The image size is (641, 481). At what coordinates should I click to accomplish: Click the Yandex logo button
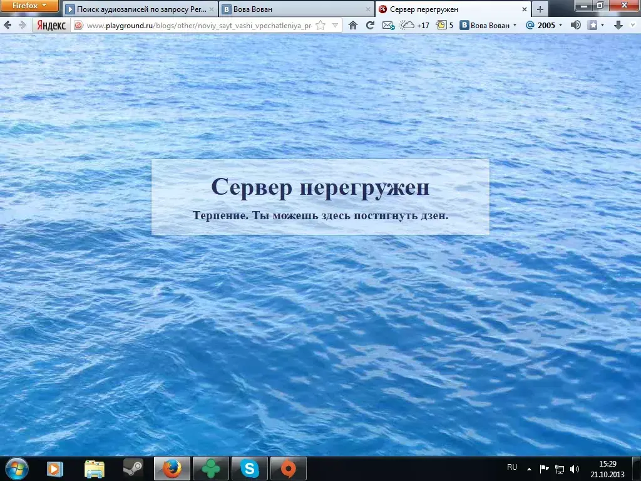click(51, 25)
